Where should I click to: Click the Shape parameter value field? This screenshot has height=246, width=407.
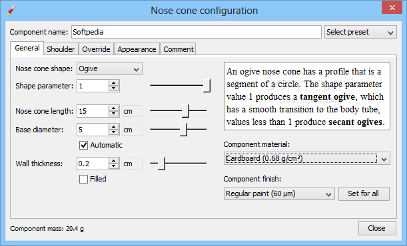(x=93, y=86)
